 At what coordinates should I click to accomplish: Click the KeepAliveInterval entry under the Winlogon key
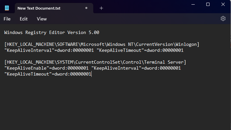[x=49, y=50]
